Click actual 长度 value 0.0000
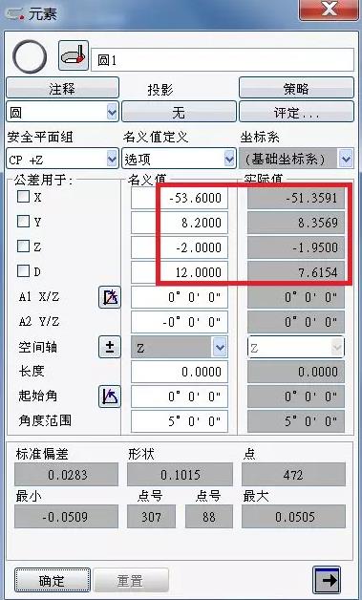Screen dimensions: 362x600 coord(296,372)
